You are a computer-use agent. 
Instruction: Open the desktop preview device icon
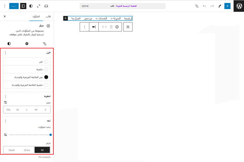click(46, 6)
